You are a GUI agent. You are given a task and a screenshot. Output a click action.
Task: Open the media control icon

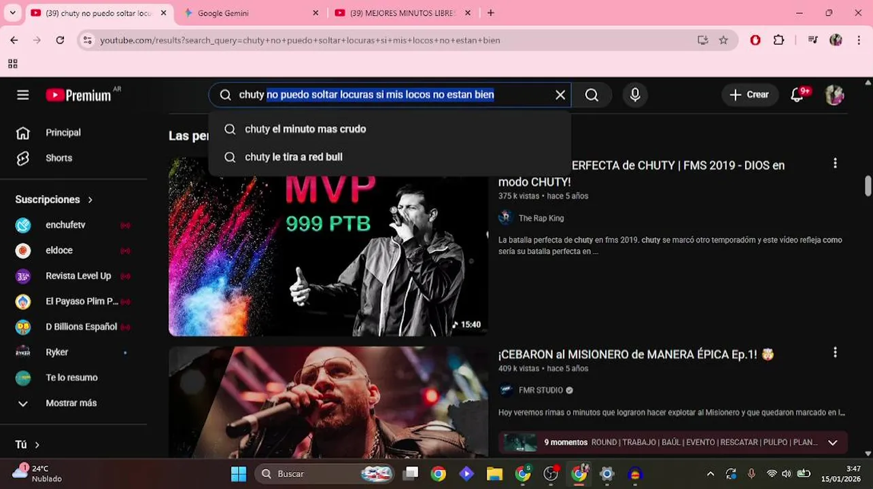click(x=812, y=40)
